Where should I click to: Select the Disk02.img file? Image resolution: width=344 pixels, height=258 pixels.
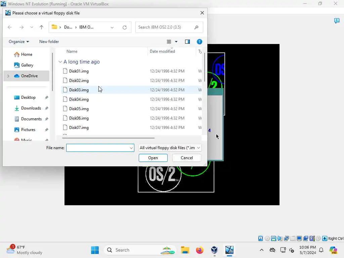(131, 81)
